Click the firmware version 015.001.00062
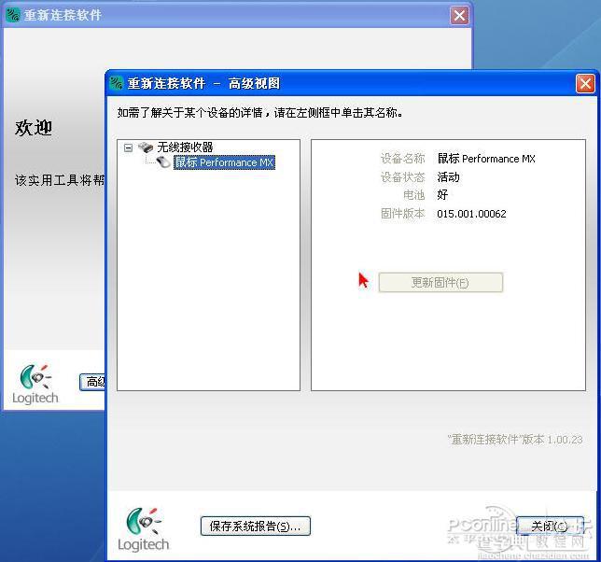Viewport: 601px width, 562px height. (471, 214)
